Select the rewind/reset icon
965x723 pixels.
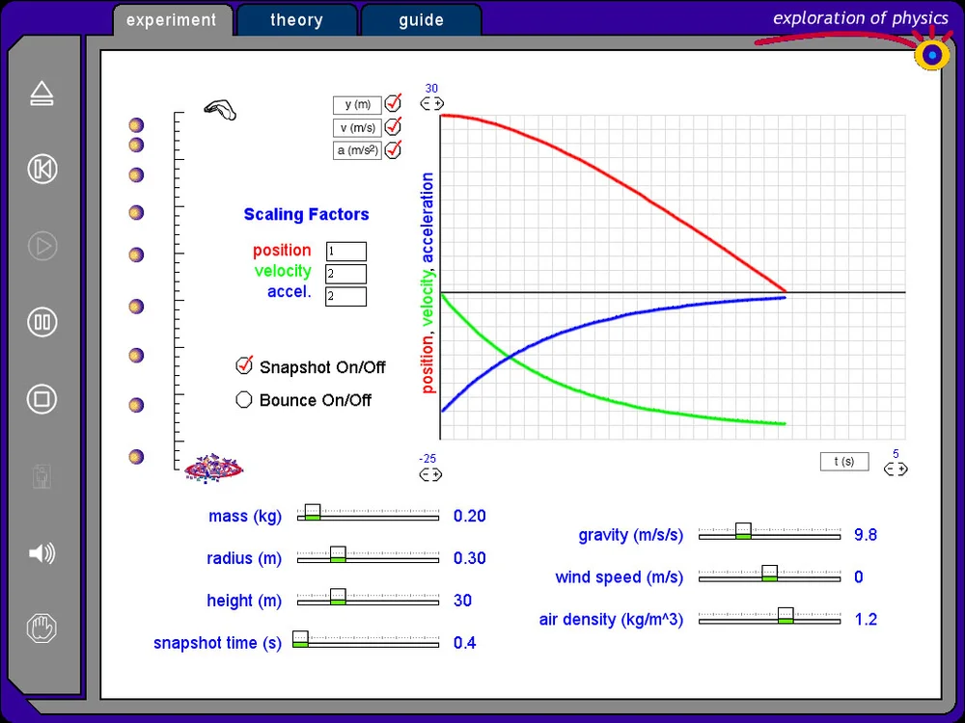[x=41, y=169]
